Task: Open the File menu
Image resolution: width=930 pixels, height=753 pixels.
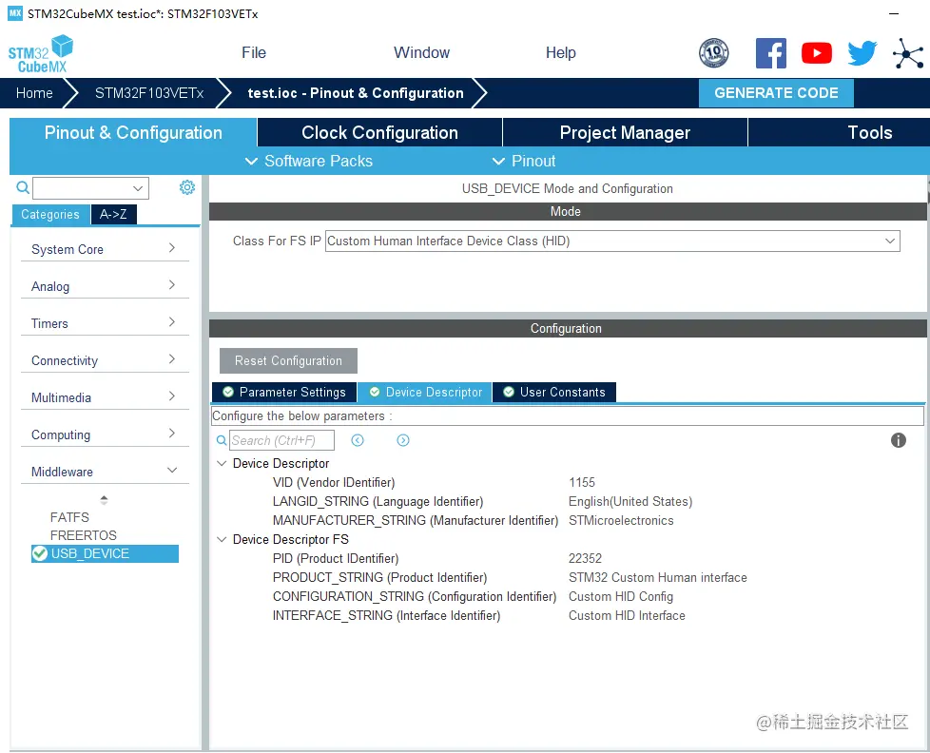Action: point(254,53)
